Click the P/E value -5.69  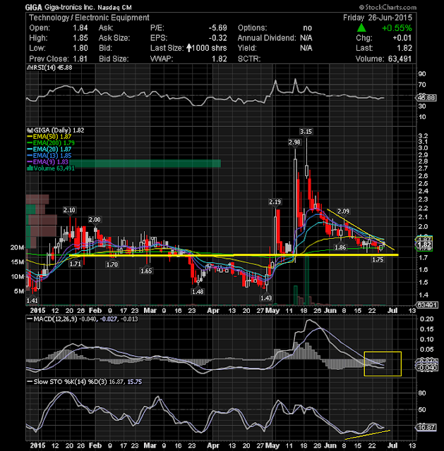[217, 28]
